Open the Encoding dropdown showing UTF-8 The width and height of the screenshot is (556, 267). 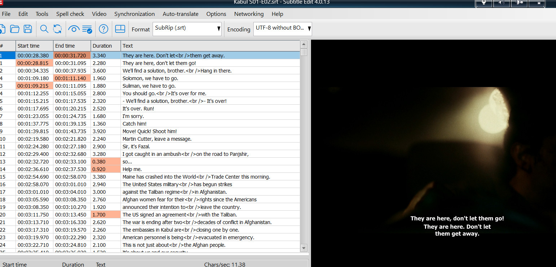pos(283,29)
